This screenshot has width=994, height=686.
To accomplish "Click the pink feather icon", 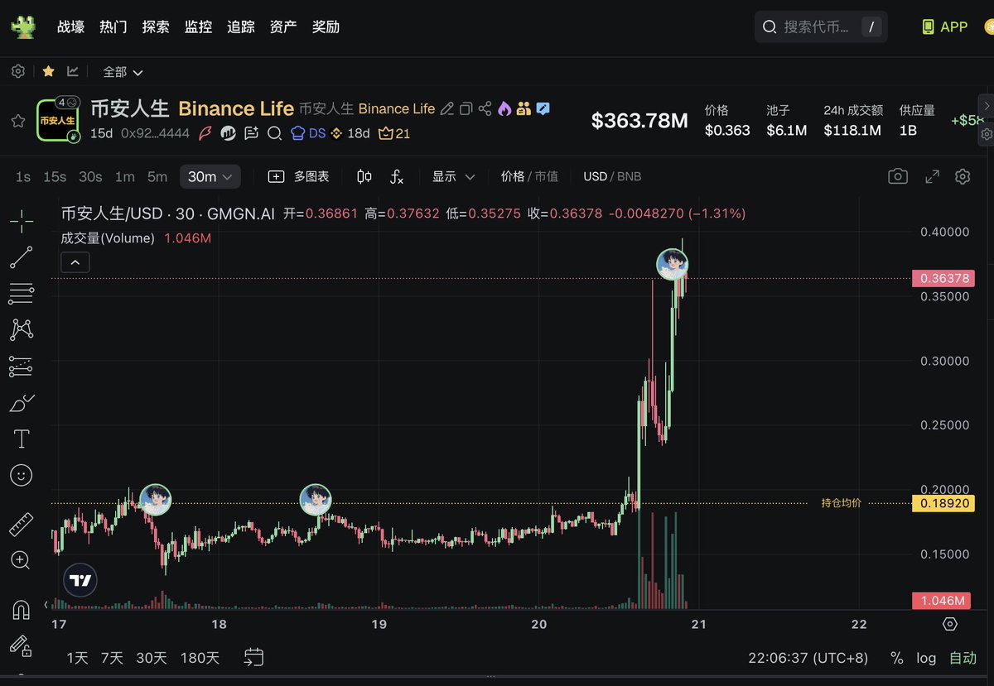I will click(x=205, y=133).
